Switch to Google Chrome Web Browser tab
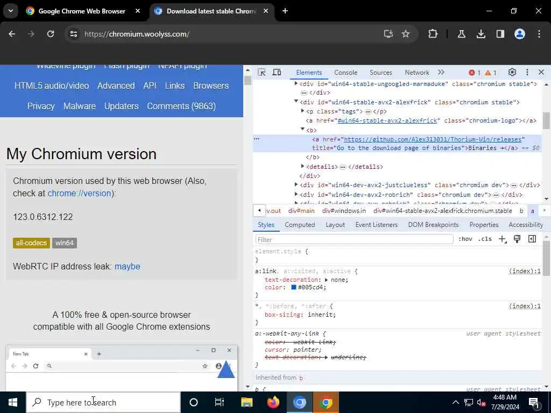 pos(82,11)
